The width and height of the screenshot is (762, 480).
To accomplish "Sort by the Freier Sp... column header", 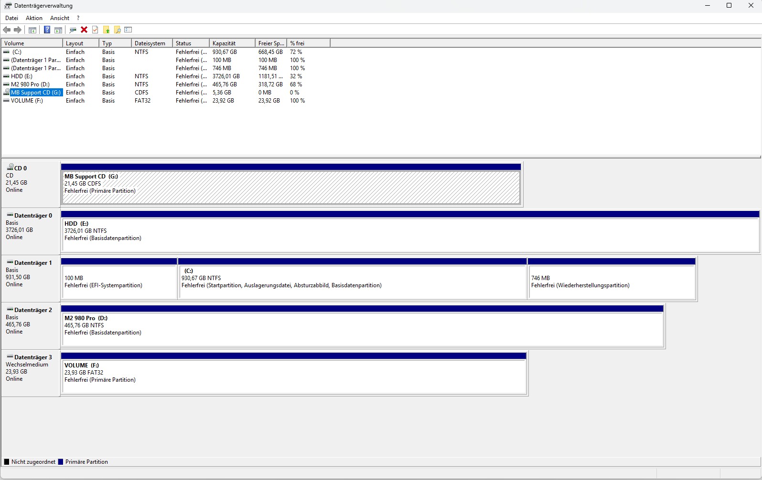I will coord(271,43).
